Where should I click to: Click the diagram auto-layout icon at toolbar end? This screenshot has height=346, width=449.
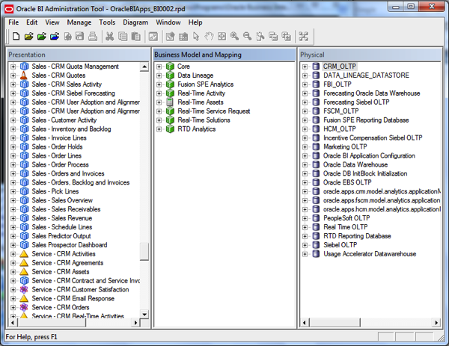[304, 37]
